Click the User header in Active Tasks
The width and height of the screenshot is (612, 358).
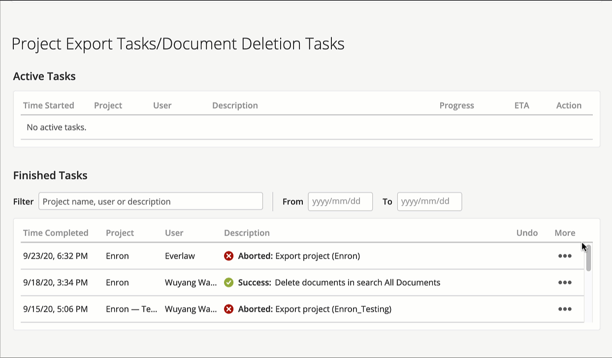coord(162,105)
